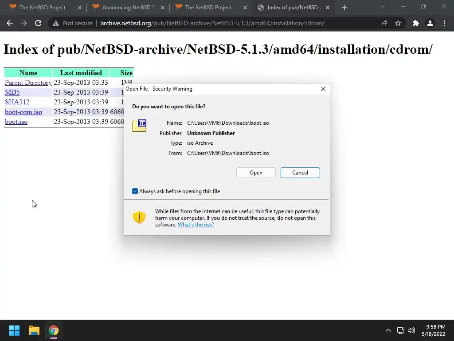Close the Announcing NetBSD 5 tab
Screen dimensions: 454x341
coord(162,8)
